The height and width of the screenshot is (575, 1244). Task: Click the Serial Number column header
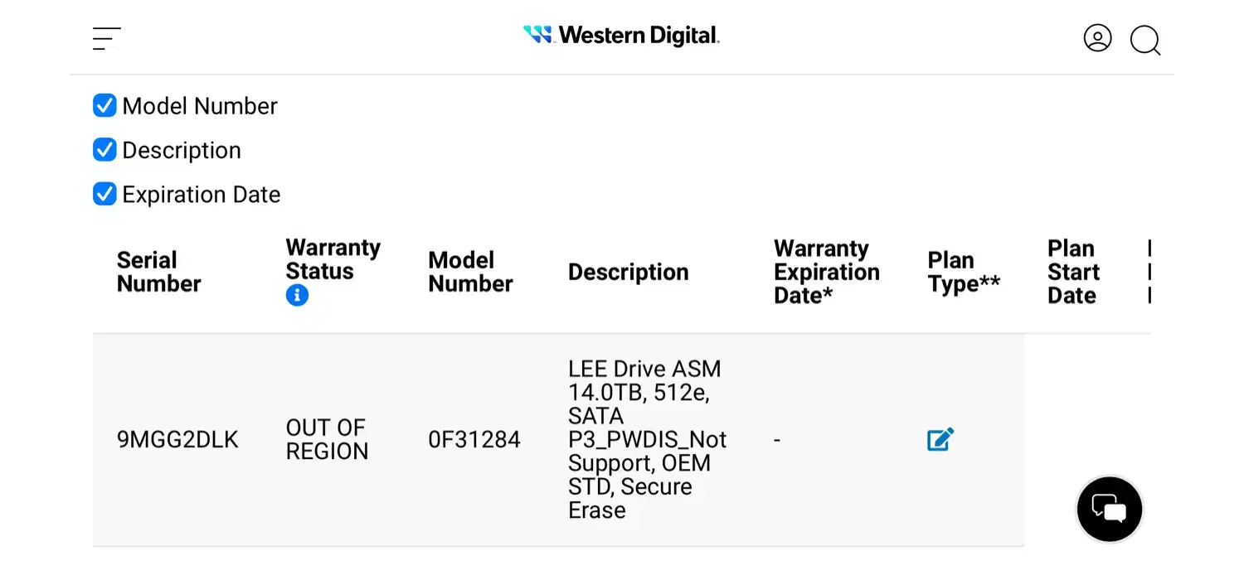coord(158,272)
